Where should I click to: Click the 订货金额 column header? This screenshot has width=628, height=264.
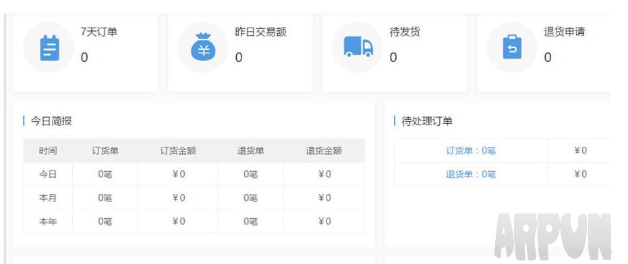(x=178, y=151)
